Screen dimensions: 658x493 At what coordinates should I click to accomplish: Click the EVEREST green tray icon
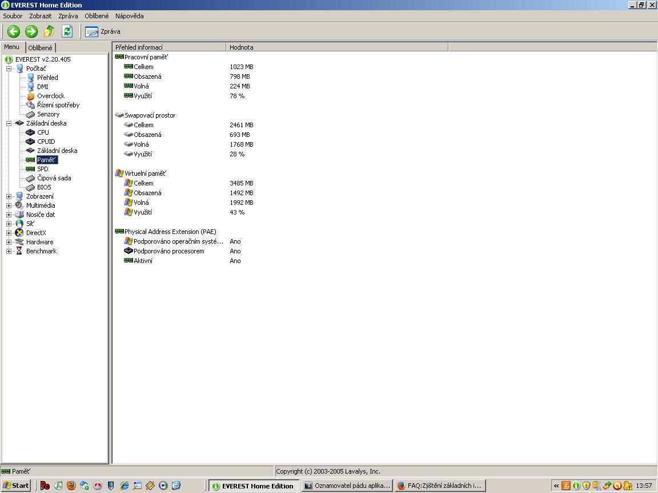click(x=576, y=486)
